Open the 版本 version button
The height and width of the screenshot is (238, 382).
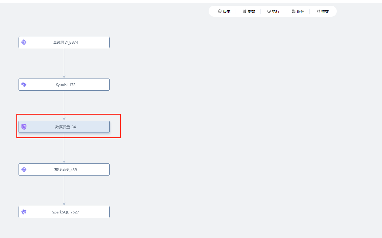tap(224, 11)
